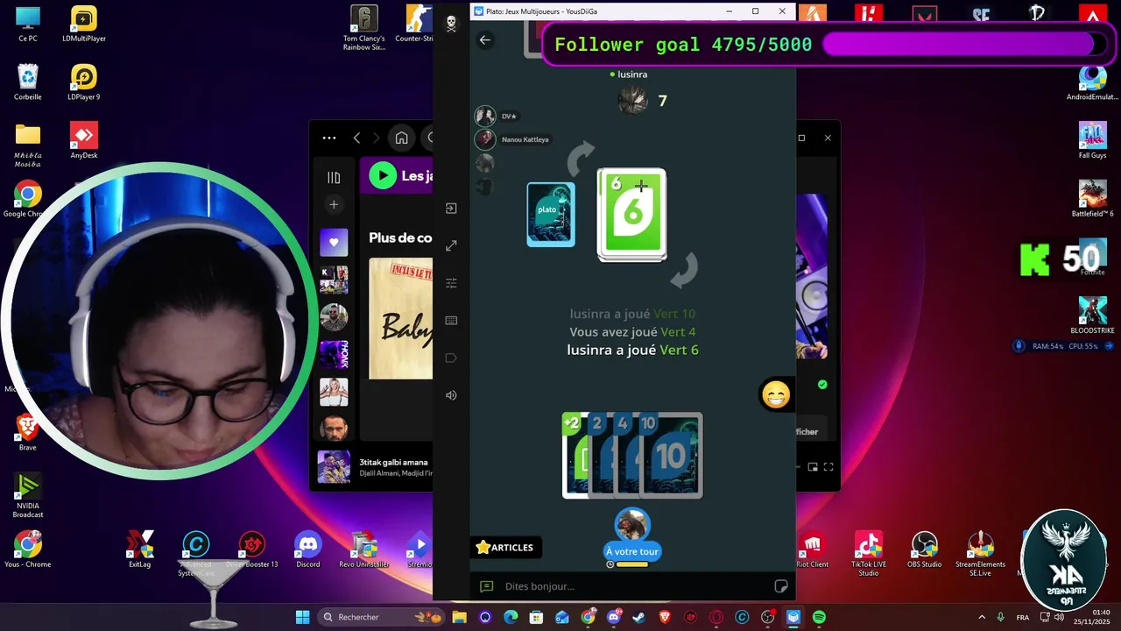
Task: Click green checkmark saved icon in Spotify
Action: (x=822, y=385)
